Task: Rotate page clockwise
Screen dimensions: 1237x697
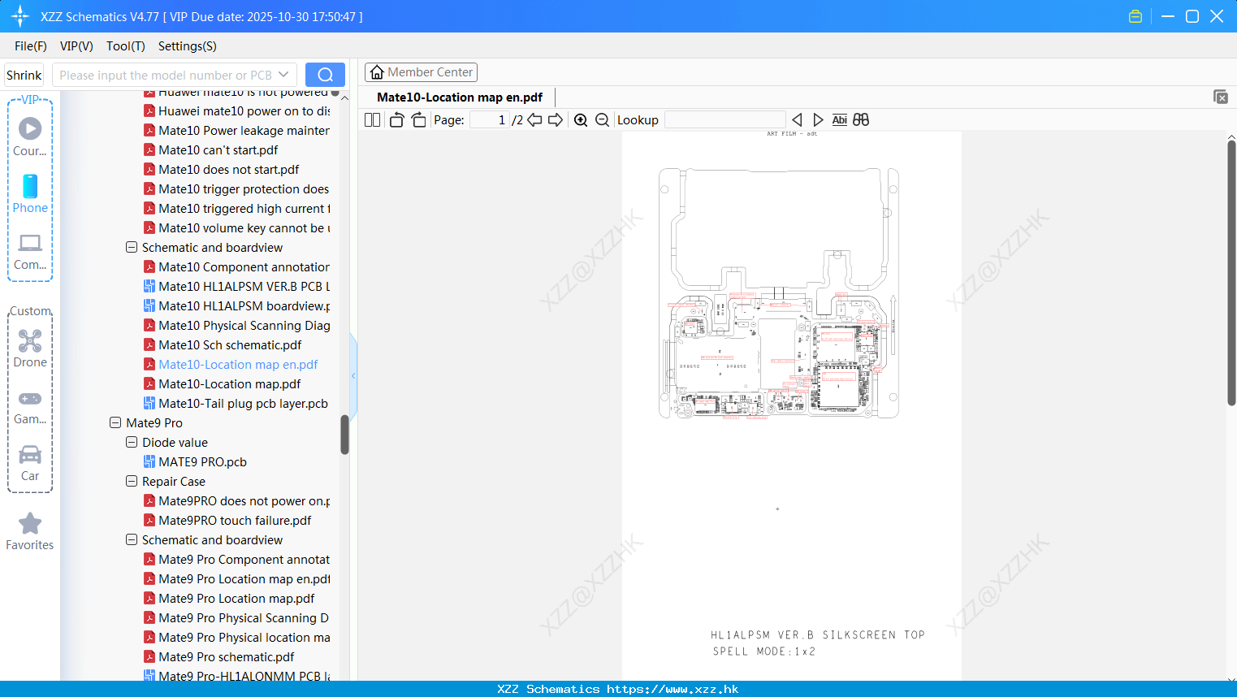Action: (419, 119)
